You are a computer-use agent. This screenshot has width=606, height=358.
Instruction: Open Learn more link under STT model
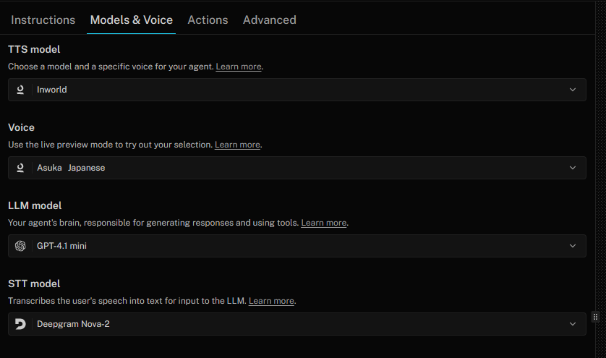pos(271,301)
